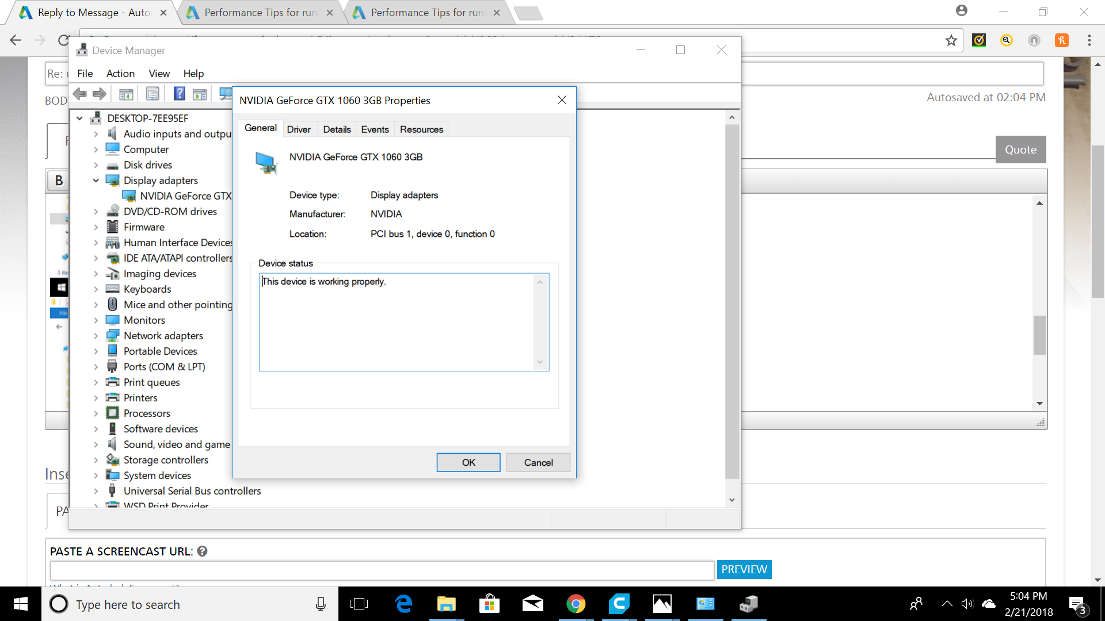
Task: Click the Properties toolbar icon in Device Manager
Action: pyautogui.click(x=153, y=94)
